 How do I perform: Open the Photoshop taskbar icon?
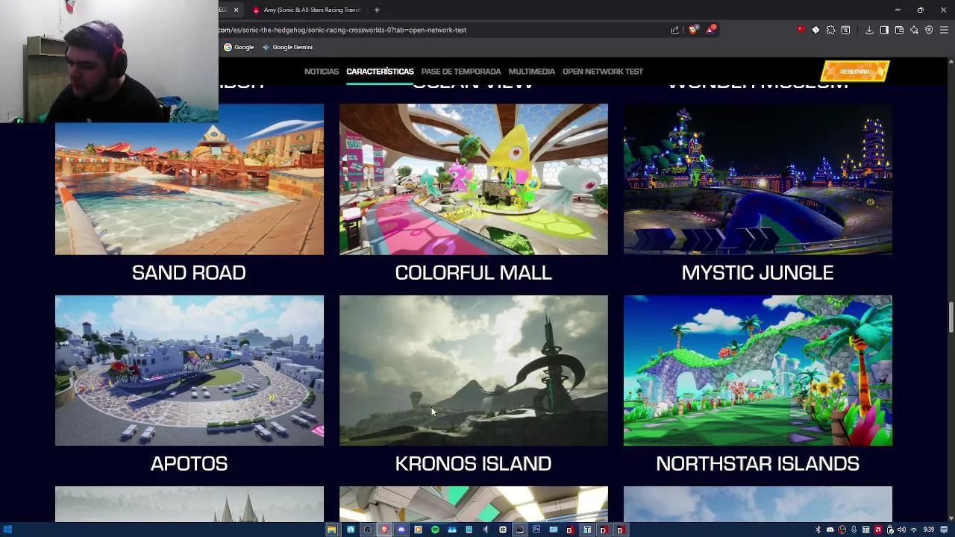click(x=536, y=530)
